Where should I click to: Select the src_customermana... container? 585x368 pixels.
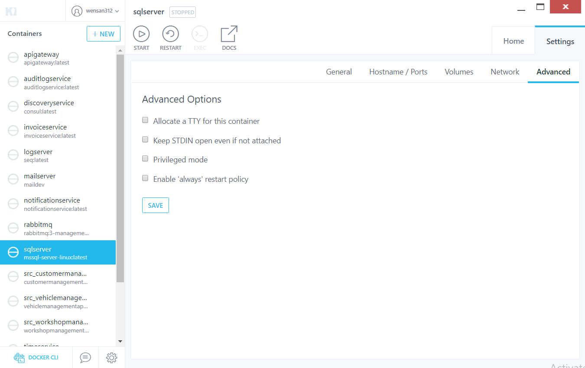58,277
